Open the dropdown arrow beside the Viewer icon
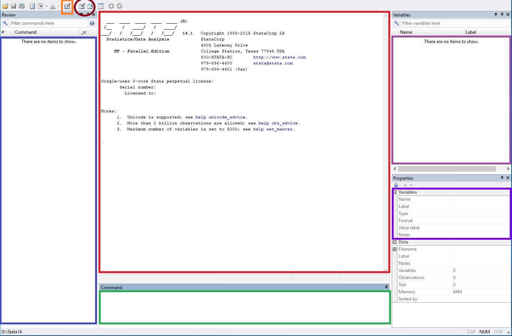 [x=46, y=6]
